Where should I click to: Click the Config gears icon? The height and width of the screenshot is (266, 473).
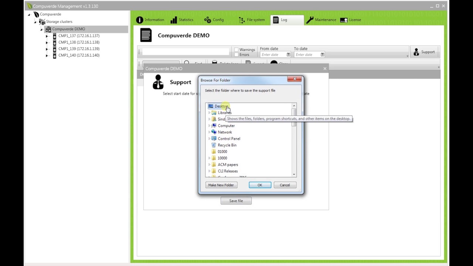click(x=208, y=20)
